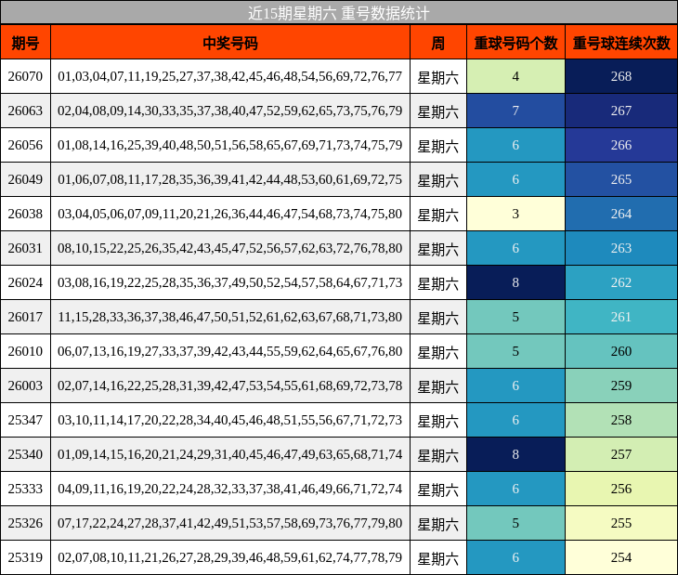The width and height of the screenshot is (678, 575).
Task: Select issue number 26038
Action: (25, 214)
